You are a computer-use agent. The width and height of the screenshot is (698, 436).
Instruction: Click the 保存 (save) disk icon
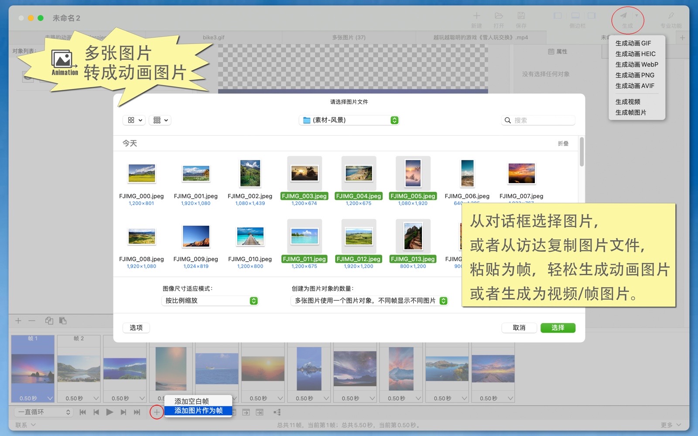point(521,16)
